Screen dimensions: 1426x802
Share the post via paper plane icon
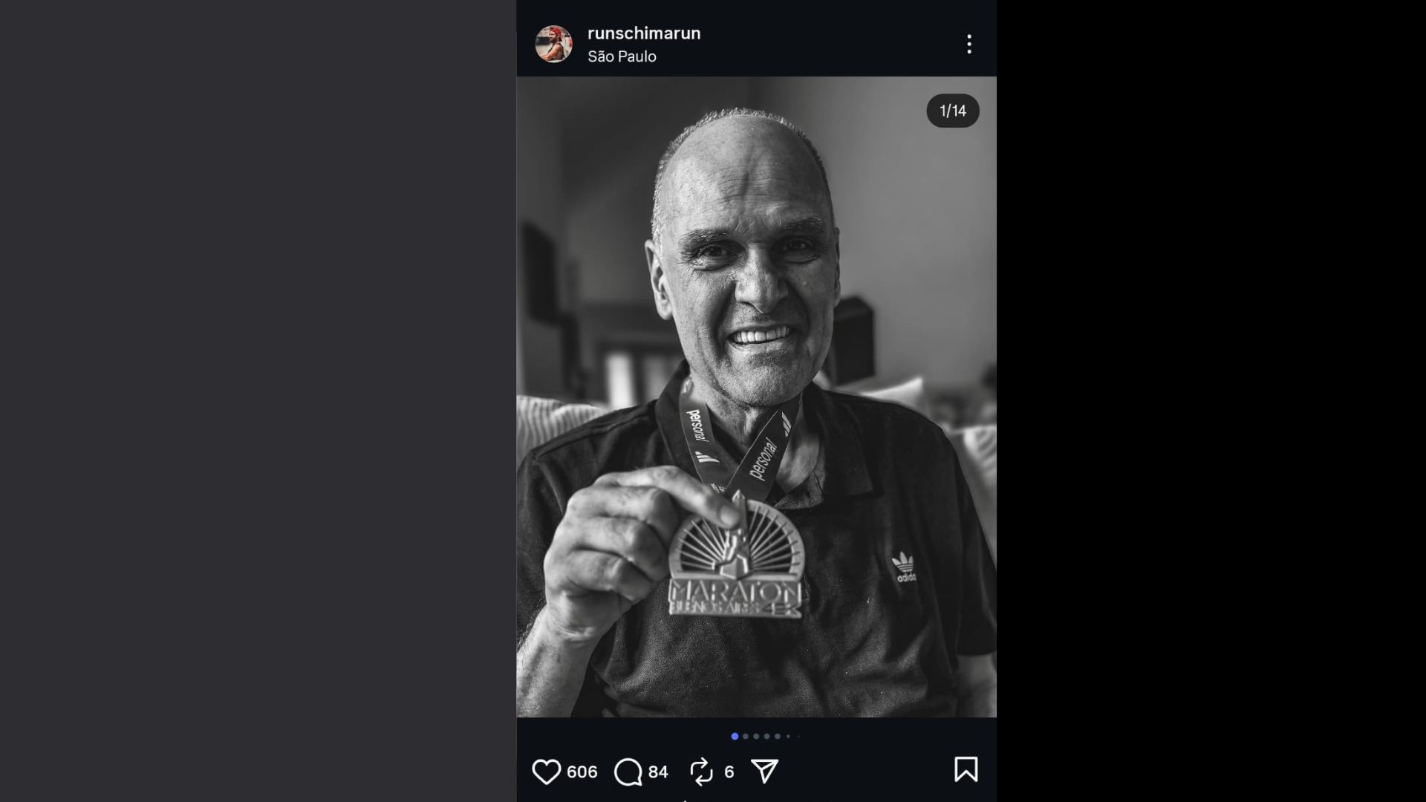(764, 771)
